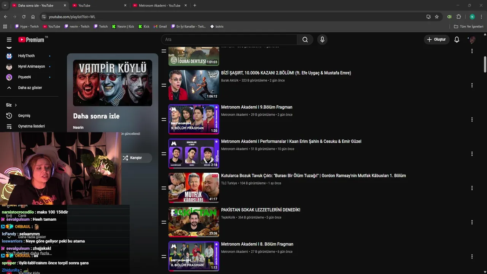The image size is (487, 274).
Task: Open PAKİSTAN SOKAK LEZZETLERİNİ DENEDİK! title
Action: [x=261, y=210]
